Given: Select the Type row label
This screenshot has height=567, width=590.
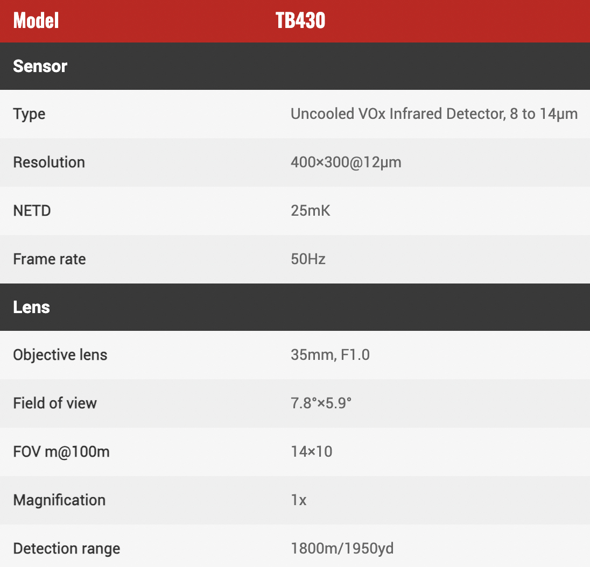Looking at the screenshot, I should (30, 114).
